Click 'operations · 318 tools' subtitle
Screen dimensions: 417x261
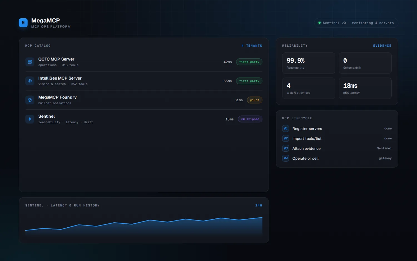pyautogui.click(x=58, y=65)
